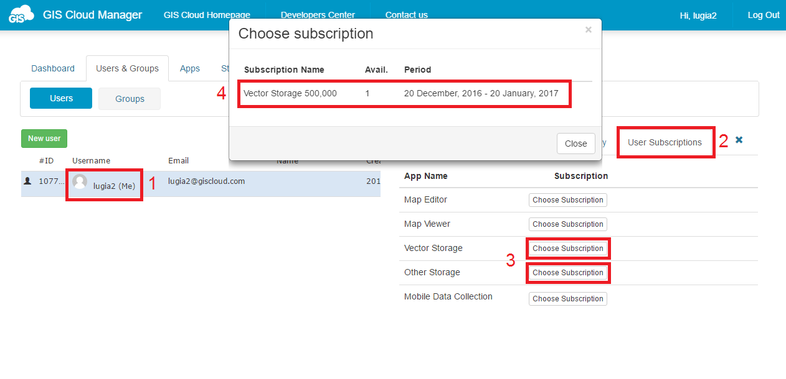Click the GIS Cloud logo icon

click(x=21, y=15)
